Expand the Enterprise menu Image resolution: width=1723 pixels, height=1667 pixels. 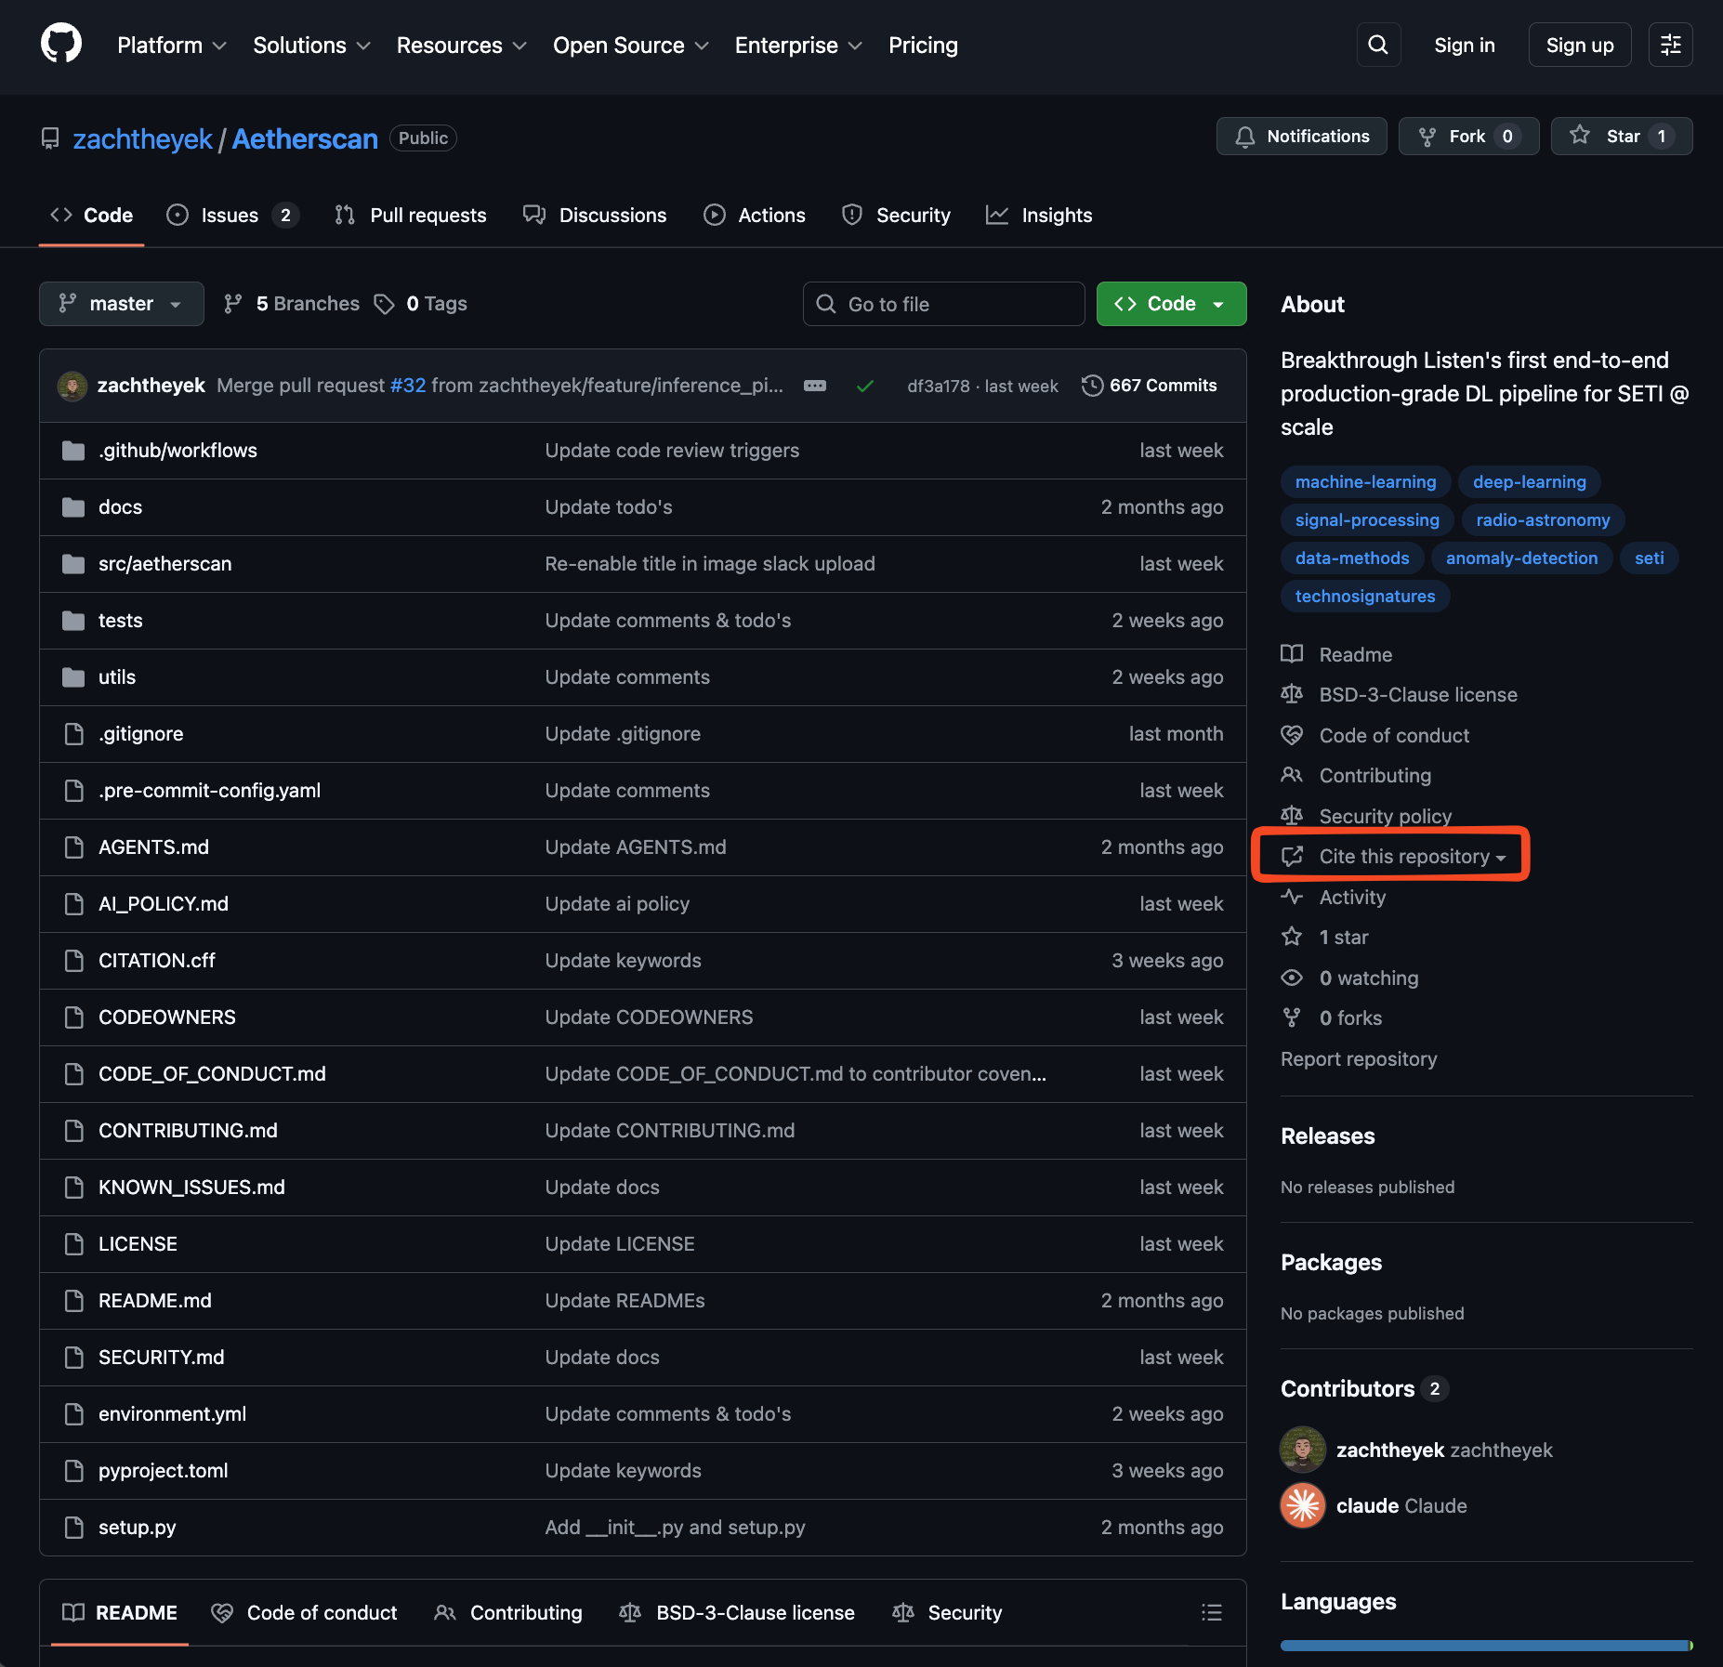(x=798, y=45)
